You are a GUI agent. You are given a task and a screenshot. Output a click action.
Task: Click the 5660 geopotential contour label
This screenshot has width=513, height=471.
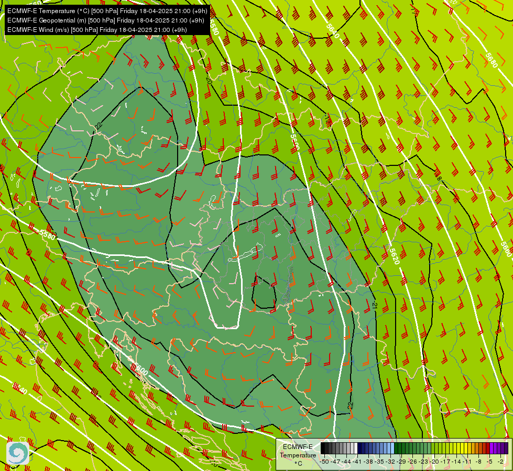(506, 249)
